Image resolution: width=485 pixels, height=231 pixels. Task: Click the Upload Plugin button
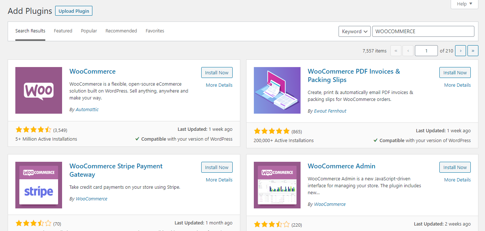pyautogui.click(x=74, y=11)
